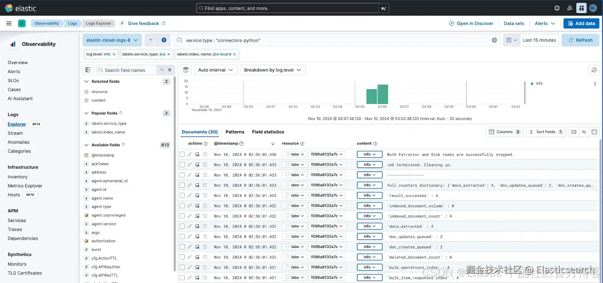The width and height of the screenshot is (603, 283).
Task: Focus the global Find apps search box
Action: 288,8
